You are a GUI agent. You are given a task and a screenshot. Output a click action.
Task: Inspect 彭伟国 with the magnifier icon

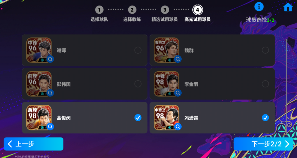50,93
